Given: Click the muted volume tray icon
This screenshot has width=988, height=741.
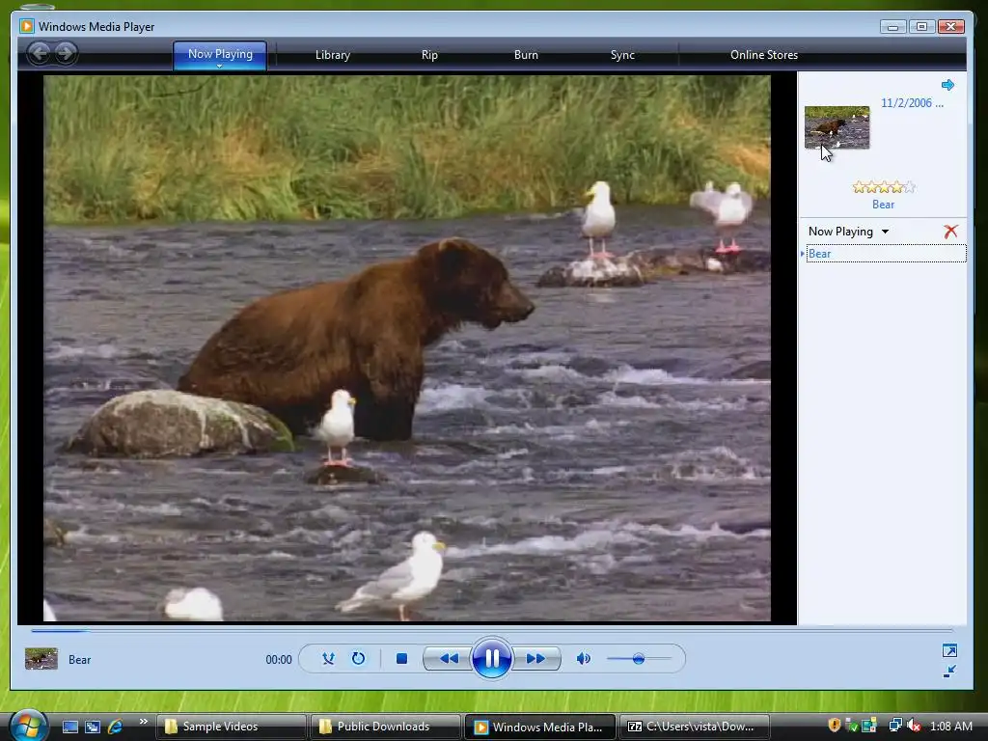Looking at the screenshot, I should pos(913,726).
